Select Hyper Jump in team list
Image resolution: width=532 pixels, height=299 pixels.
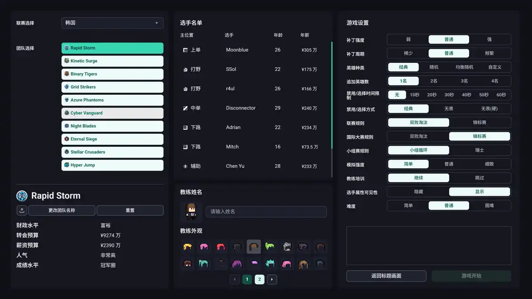tap(112, 165)
